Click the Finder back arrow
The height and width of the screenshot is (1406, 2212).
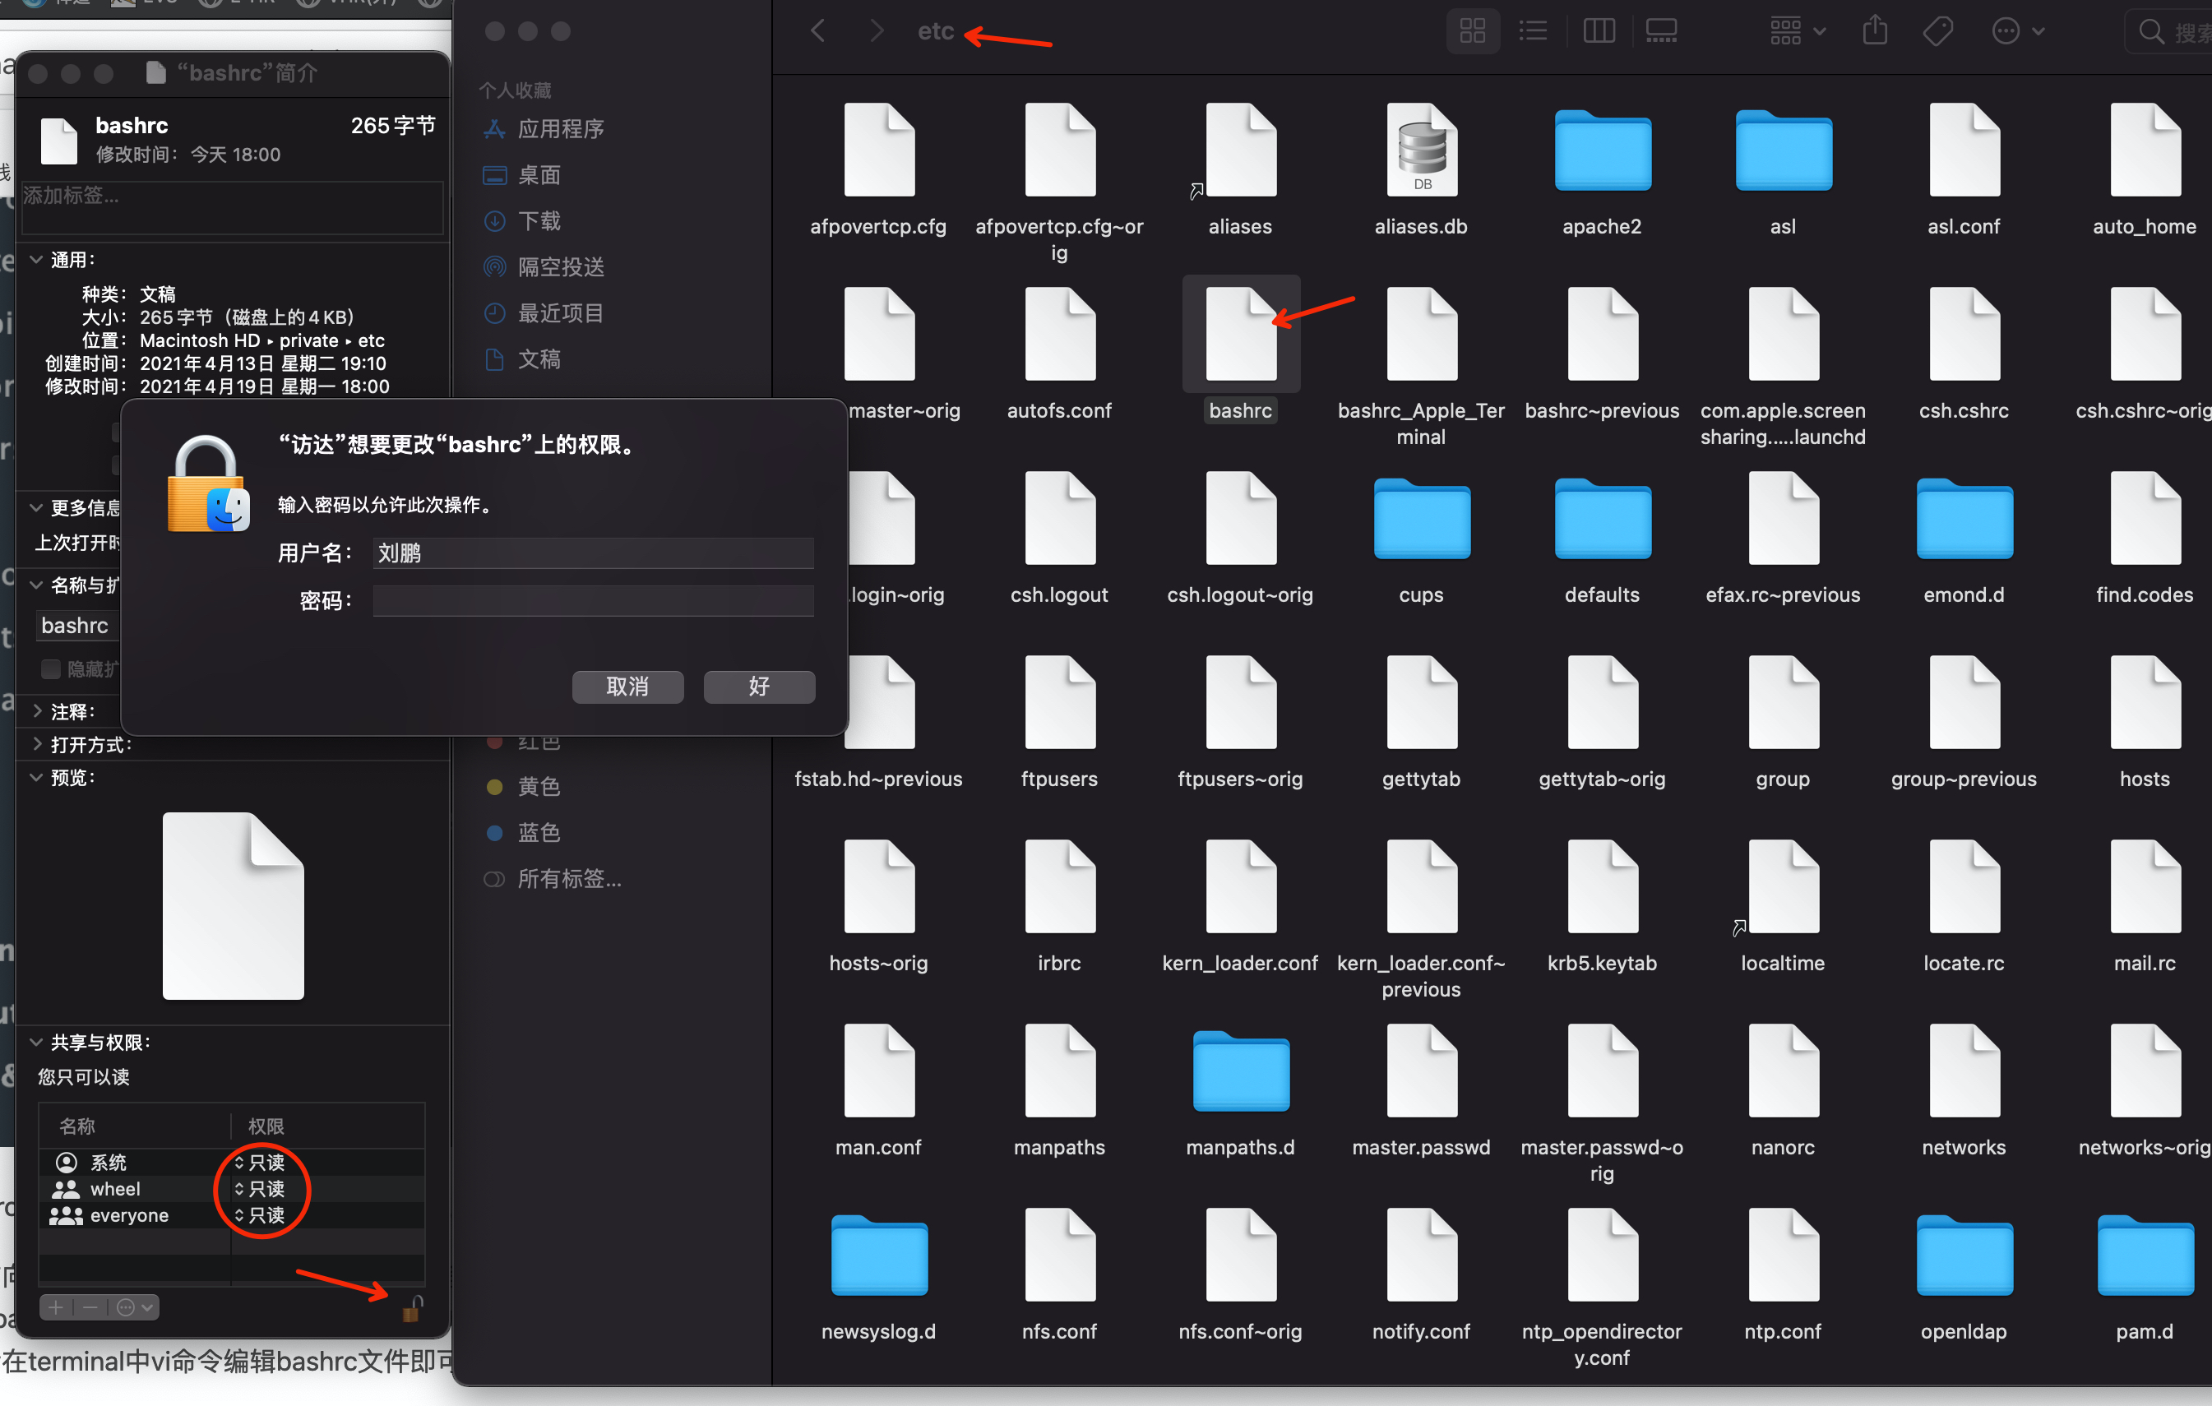point(817,31)
